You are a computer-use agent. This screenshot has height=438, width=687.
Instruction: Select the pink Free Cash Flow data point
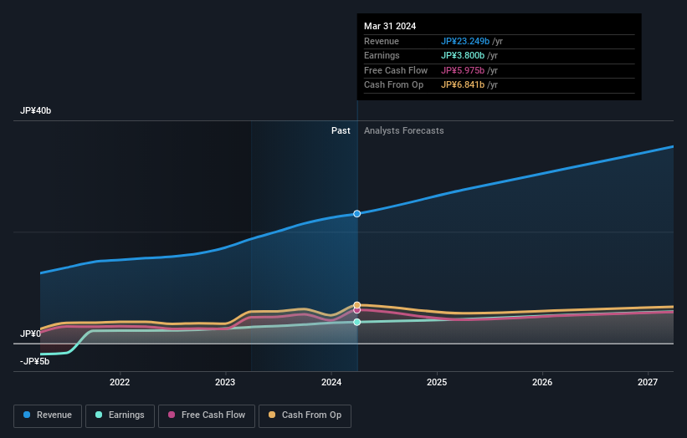click(x=357, y=310)
